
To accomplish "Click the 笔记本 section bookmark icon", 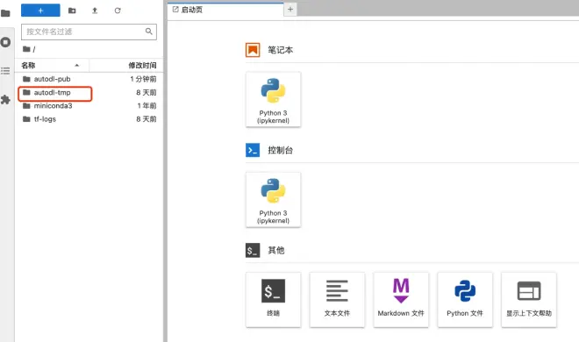I will point(253,50).
